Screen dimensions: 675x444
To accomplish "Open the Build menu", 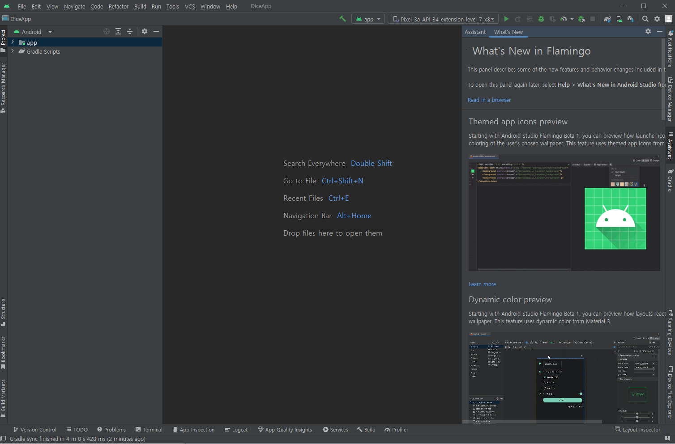I will 140,6.
